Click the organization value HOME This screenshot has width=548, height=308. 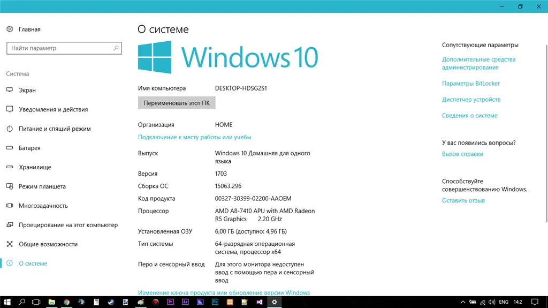coord(224,125)
